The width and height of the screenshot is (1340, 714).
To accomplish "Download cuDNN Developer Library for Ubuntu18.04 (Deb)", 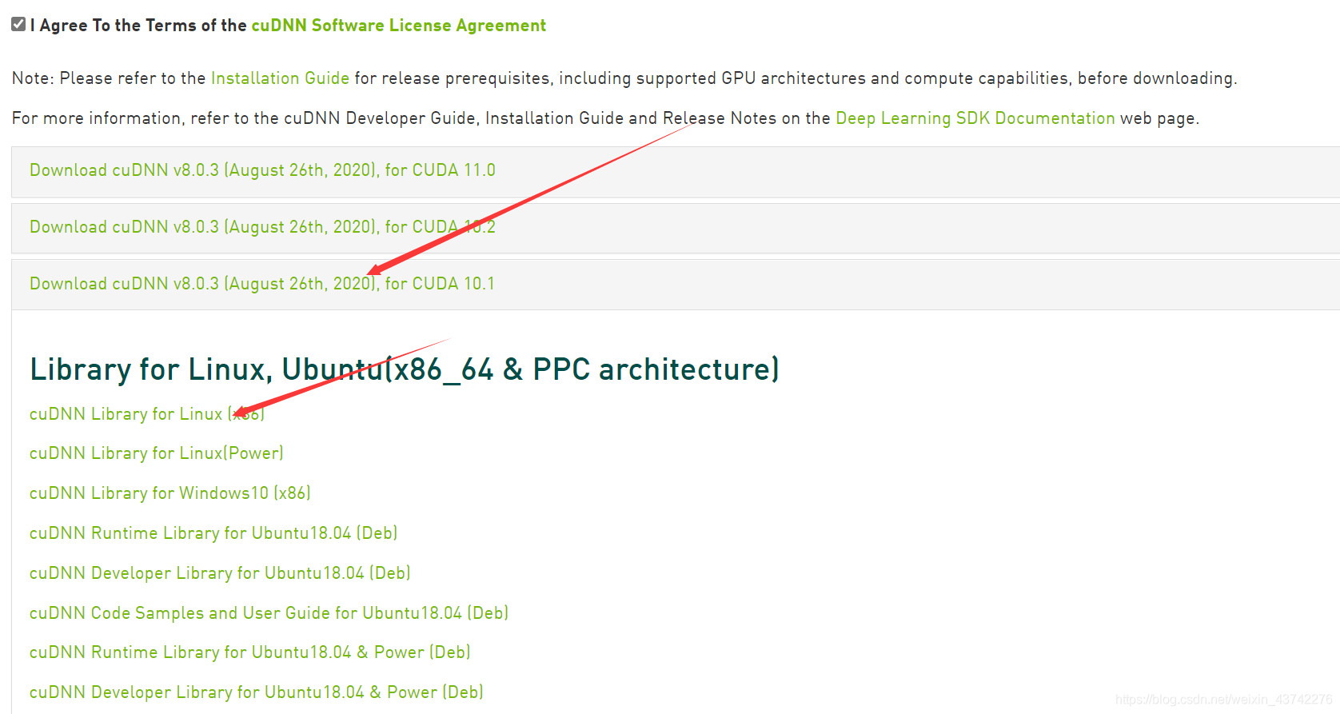I will tap(220, 573).
